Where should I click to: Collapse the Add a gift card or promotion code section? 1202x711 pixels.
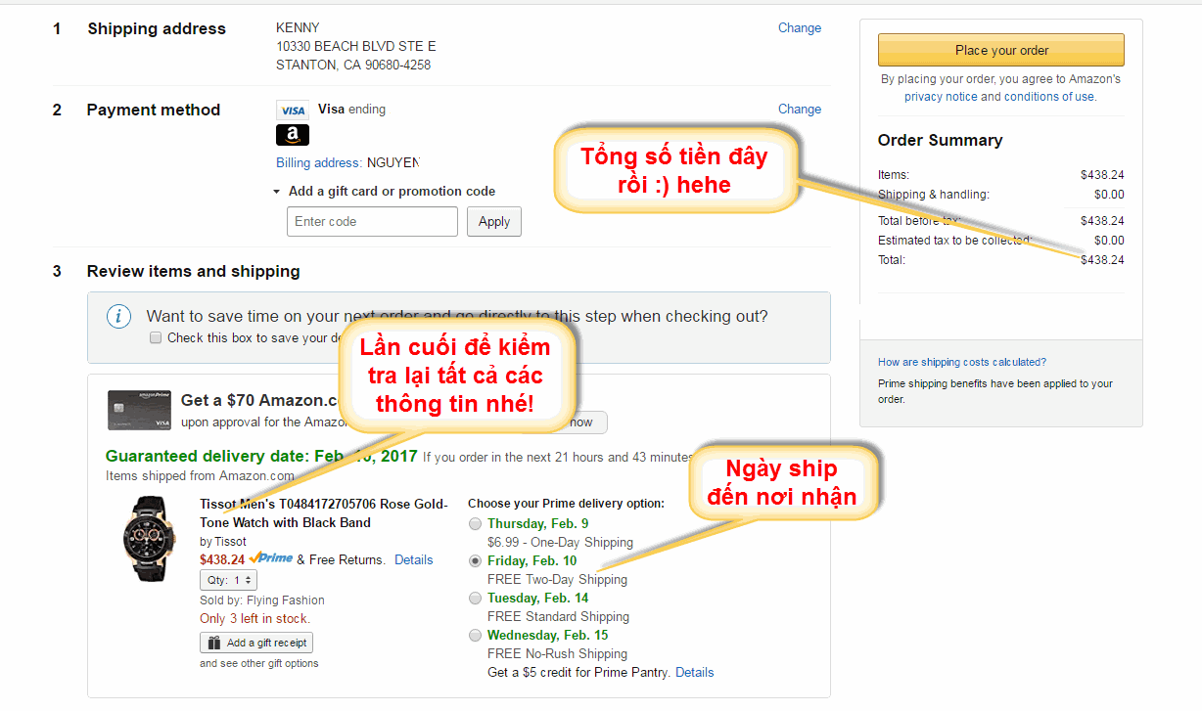coord(277,192)
